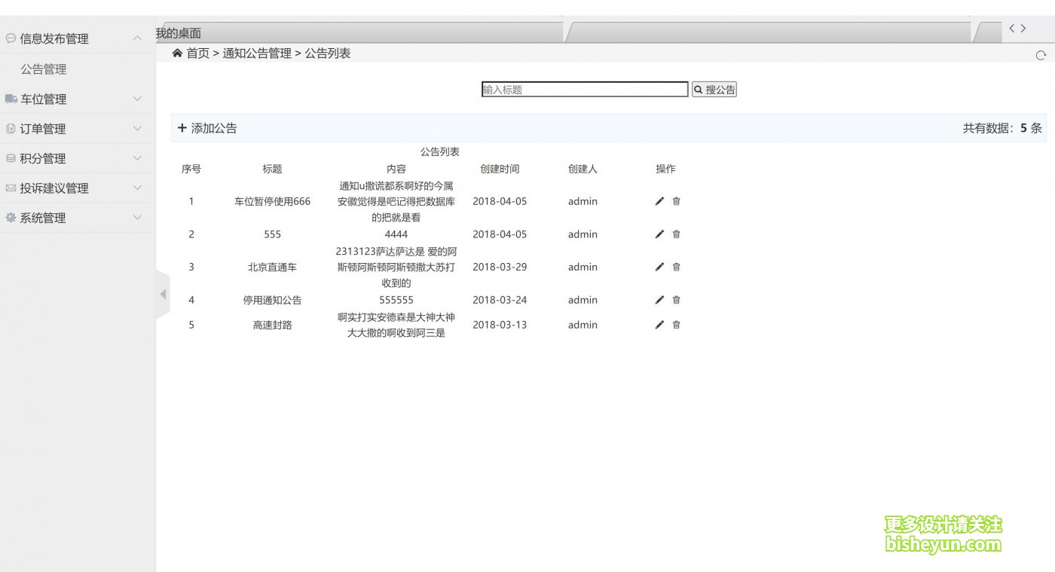Expand the 系统管理 menu chevron
Image resolution: width=1055 pixels, height=572 pixels.
click(x=137, y=218)
